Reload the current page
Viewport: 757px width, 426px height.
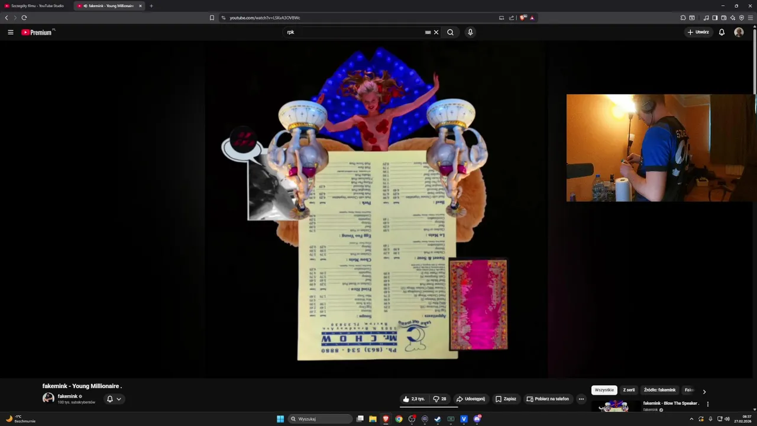pos(24,18)
